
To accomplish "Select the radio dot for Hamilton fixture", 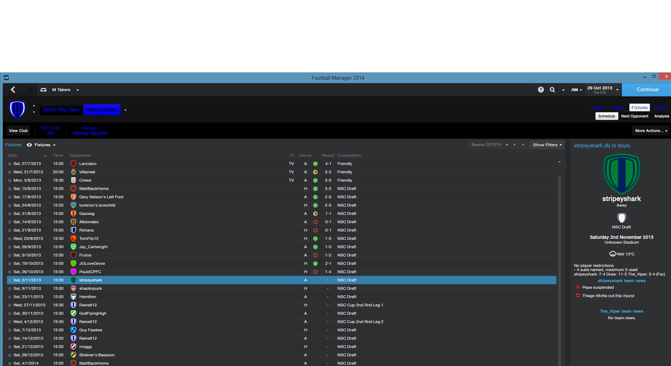I will pyautogui.click(x=10, y=297).
